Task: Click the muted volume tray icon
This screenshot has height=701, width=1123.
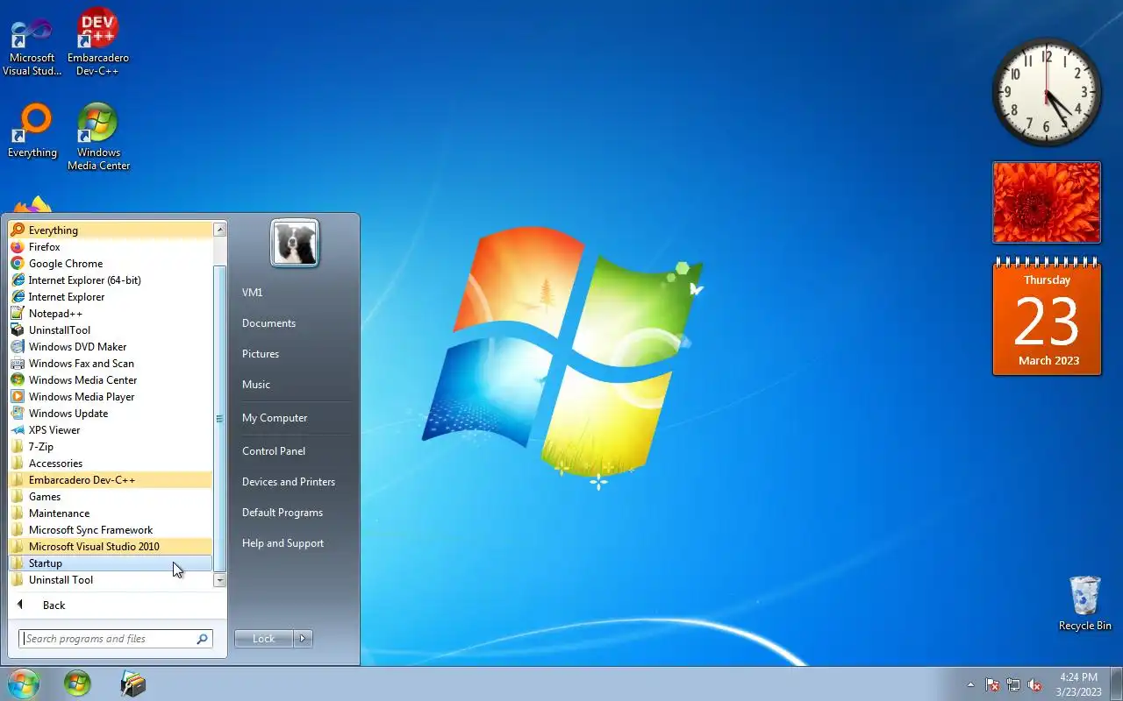Action: tap(1034, 684)
